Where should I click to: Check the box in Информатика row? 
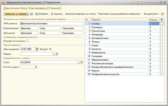pyautogui.click(x=161, y=53)
